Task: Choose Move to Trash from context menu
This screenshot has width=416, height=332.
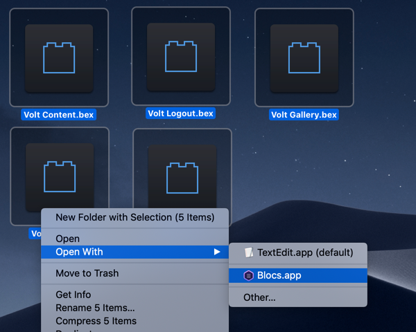Action: click(135, 273)
